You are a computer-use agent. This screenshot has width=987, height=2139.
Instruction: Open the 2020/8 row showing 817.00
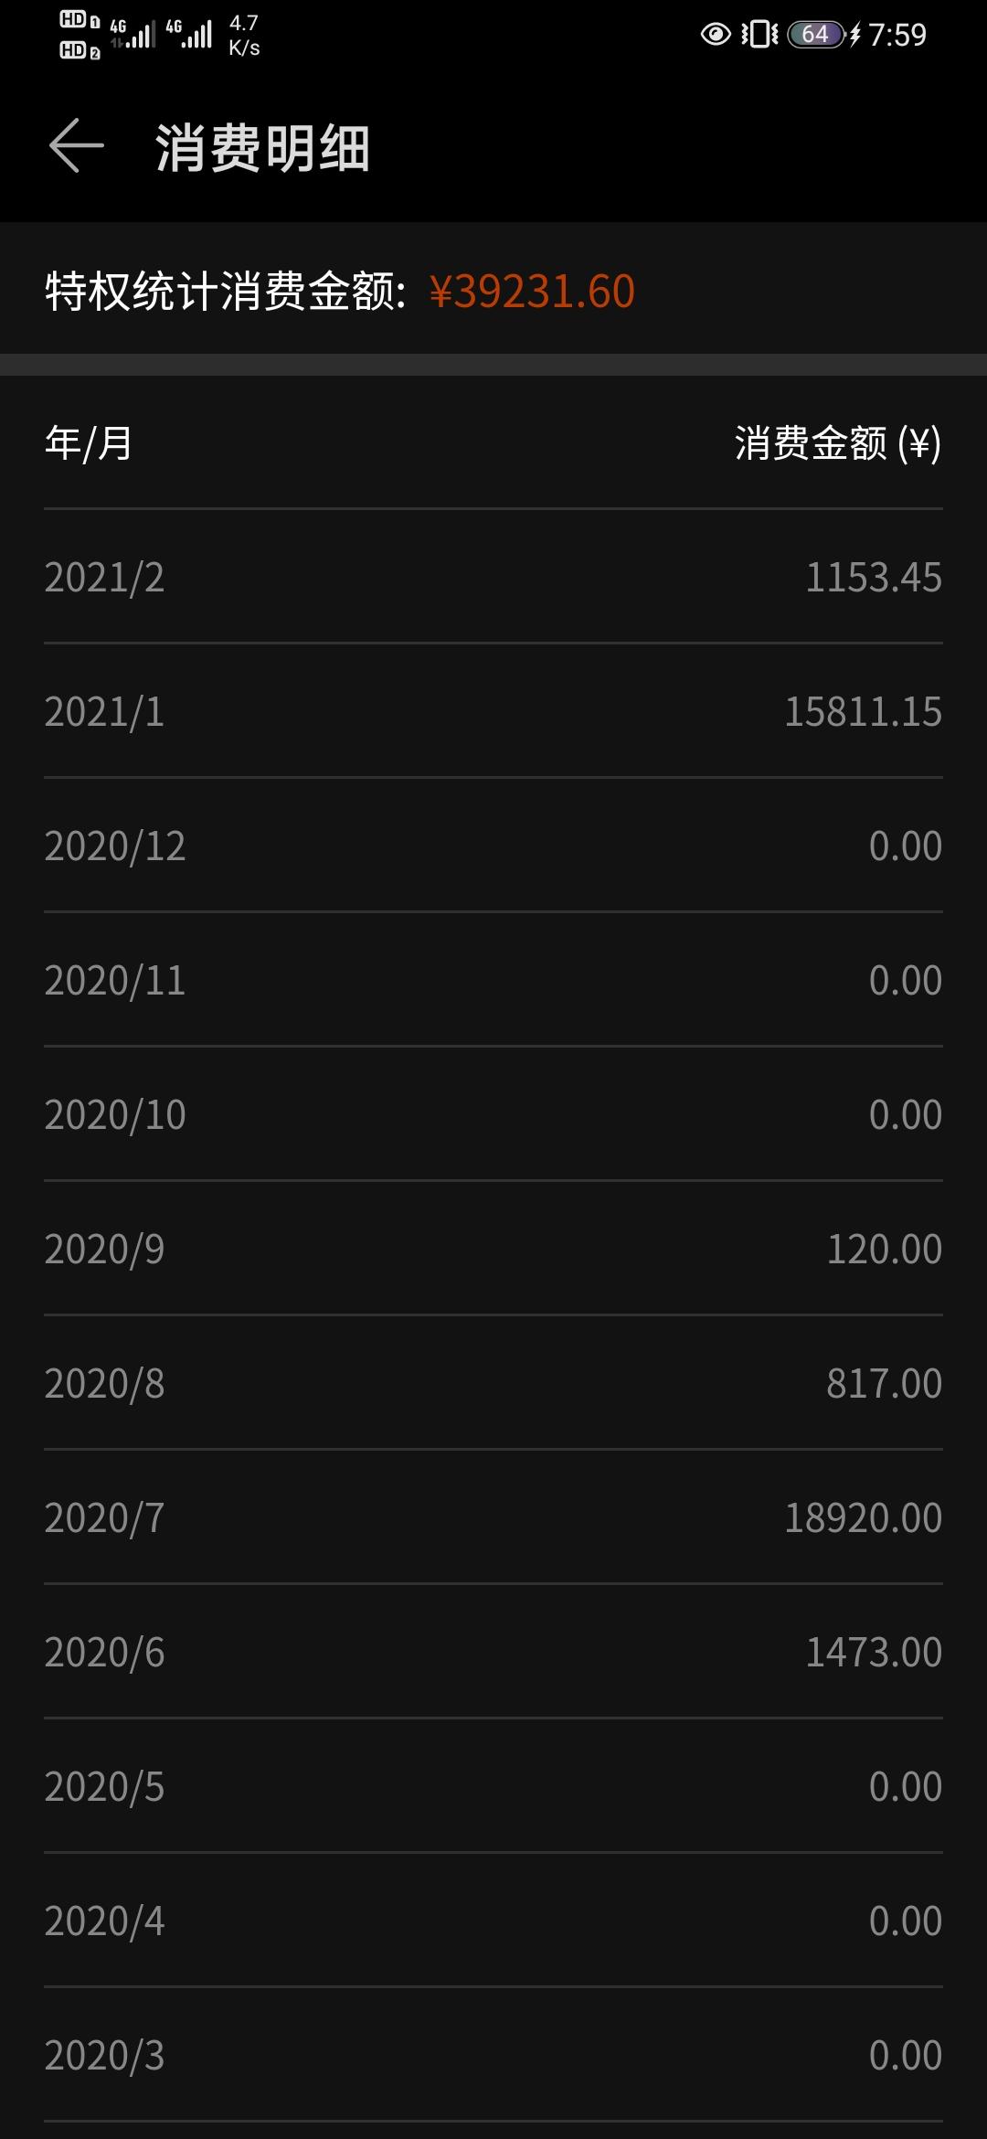493,1383
